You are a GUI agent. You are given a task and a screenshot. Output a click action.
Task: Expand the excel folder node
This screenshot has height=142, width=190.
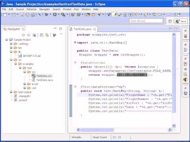25,84
